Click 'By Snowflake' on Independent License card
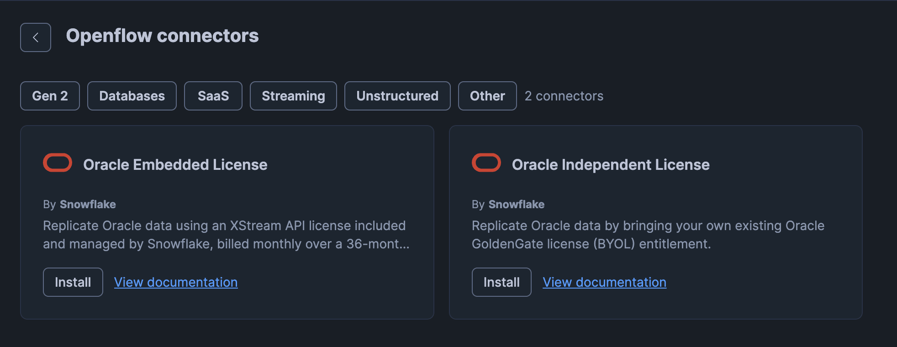 coord(508,204)
